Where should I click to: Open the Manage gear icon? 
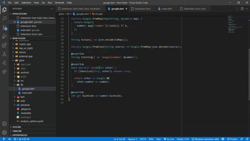click(x=4, y=132)
